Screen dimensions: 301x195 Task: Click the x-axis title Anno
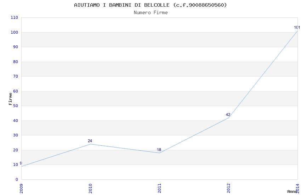292,191
